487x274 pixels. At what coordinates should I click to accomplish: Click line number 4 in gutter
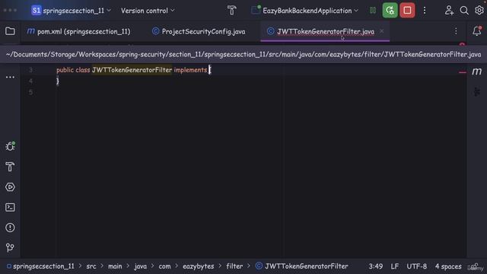pyautogui.click(x=30, y=81)
